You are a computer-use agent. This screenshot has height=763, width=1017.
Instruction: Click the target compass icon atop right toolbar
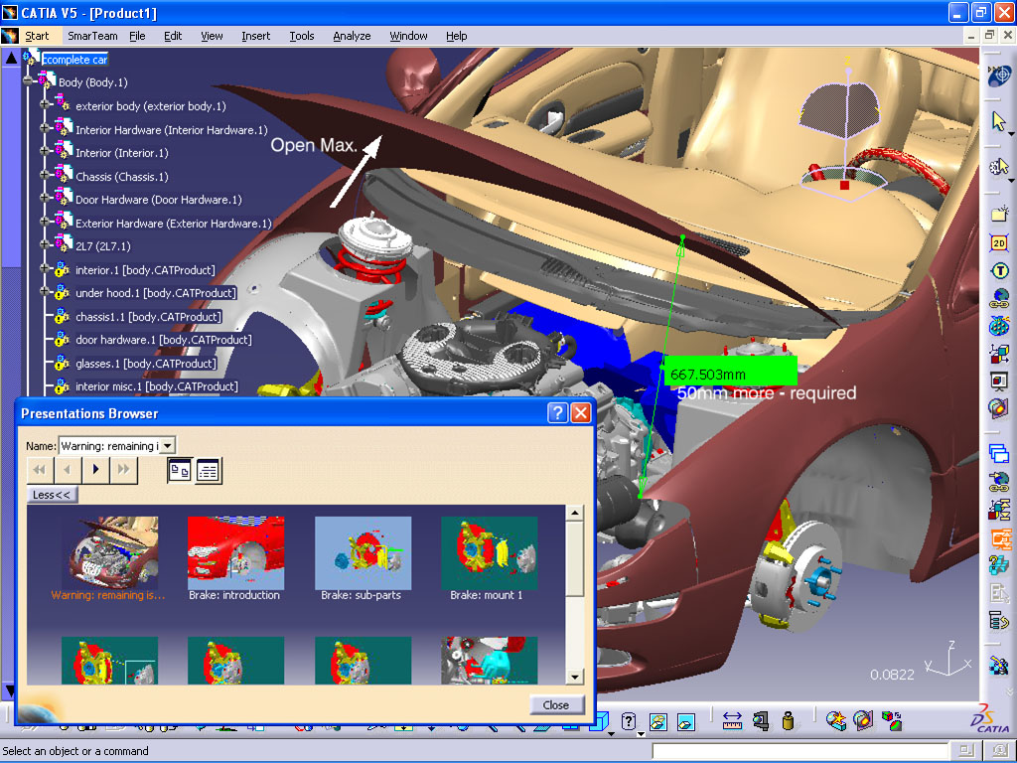[x=999, y=76]
